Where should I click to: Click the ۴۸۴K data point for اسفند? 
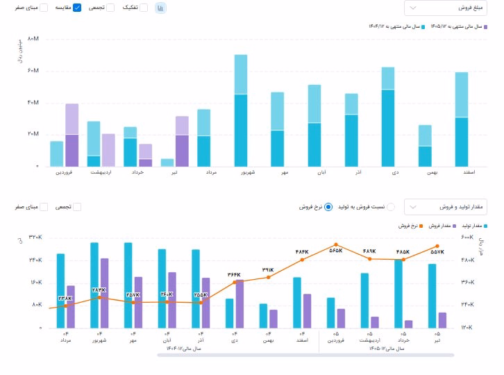coord(302,260)
